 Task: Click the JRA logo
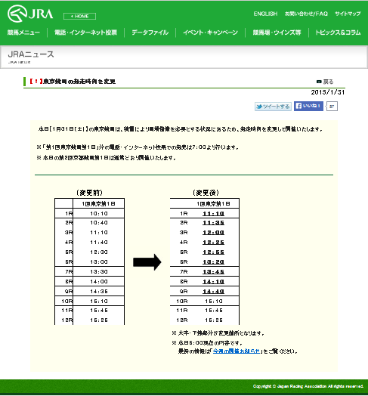coord(30,14)
